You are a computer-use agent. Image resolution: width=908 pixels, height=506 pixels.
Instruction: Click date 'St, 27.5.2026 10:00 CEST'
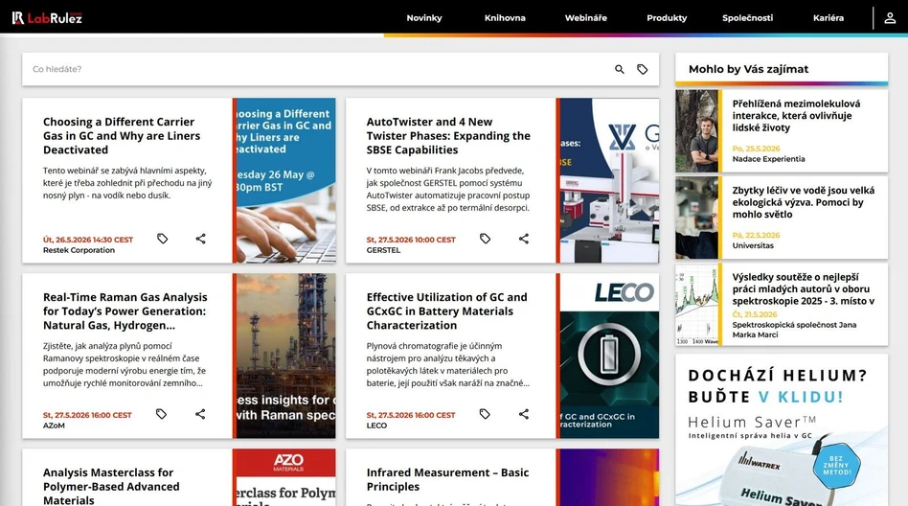pyautogui.click(x=411, y=240)
